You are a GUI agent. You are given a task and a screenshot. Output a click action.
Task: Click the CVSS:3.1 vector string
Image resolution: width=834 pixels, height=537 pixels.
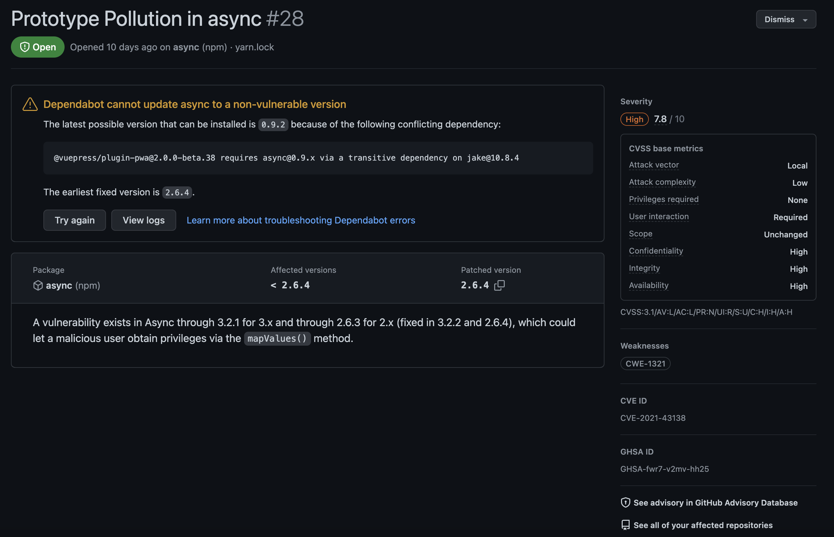[x=706, y=312]
